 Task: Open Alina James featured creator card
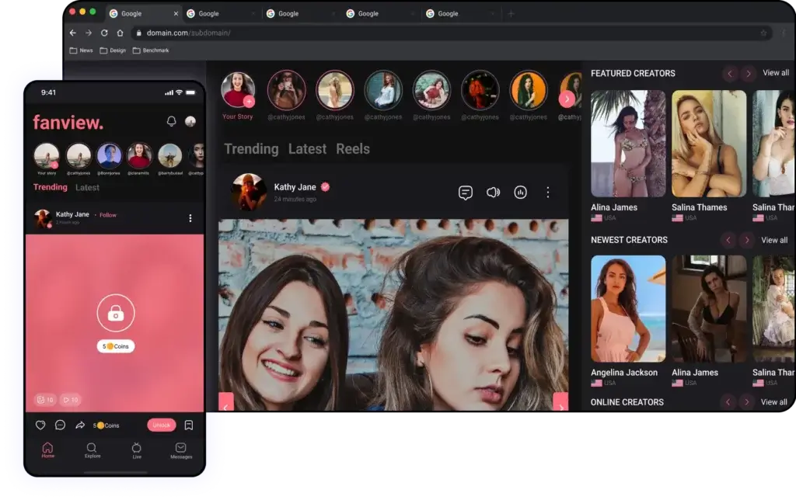(x=628, y=156)
